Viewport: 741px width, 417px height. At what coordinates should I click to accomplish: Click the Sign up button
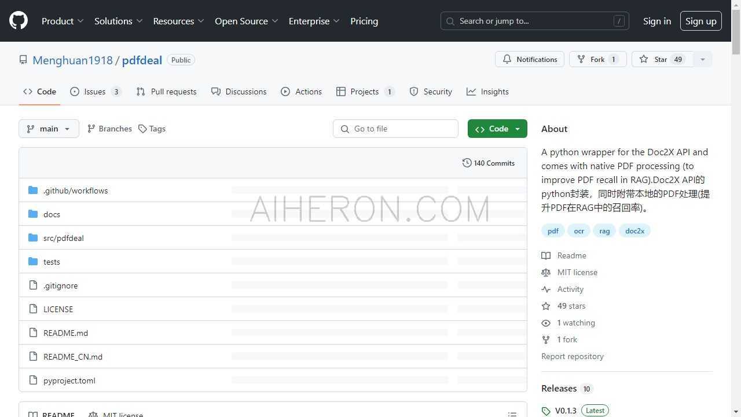[700, 21]
